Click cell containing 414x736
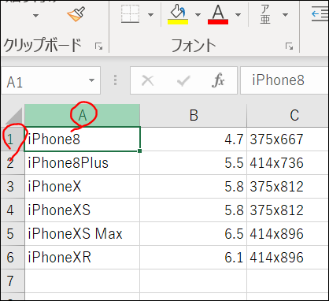The height and width of the screenshot is (301, 329). [x=288, y=163]
